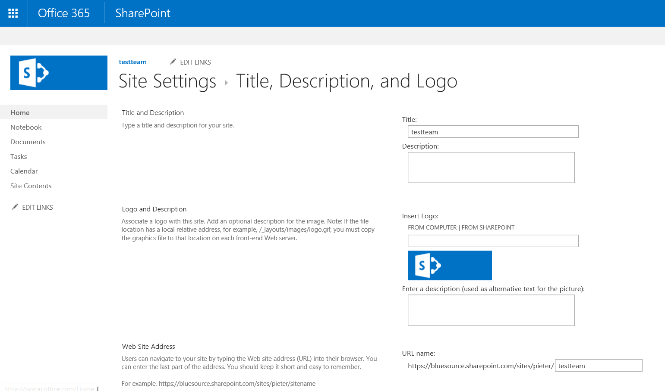The height and width of the screenshot is (391, 665).
Task: Click the bluesource.sharepoint.com/sites/pieter/ URL prefix text
Action: coord(481,366)
